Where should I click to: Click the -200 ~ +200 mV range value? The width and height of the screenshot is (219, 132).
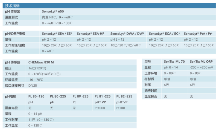[x=201, y=67]
